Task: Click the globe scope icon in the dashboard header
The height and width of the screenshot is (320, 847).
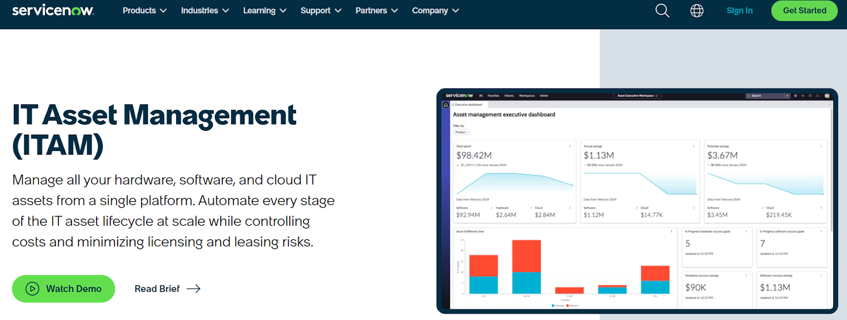Action: [796, 96]
